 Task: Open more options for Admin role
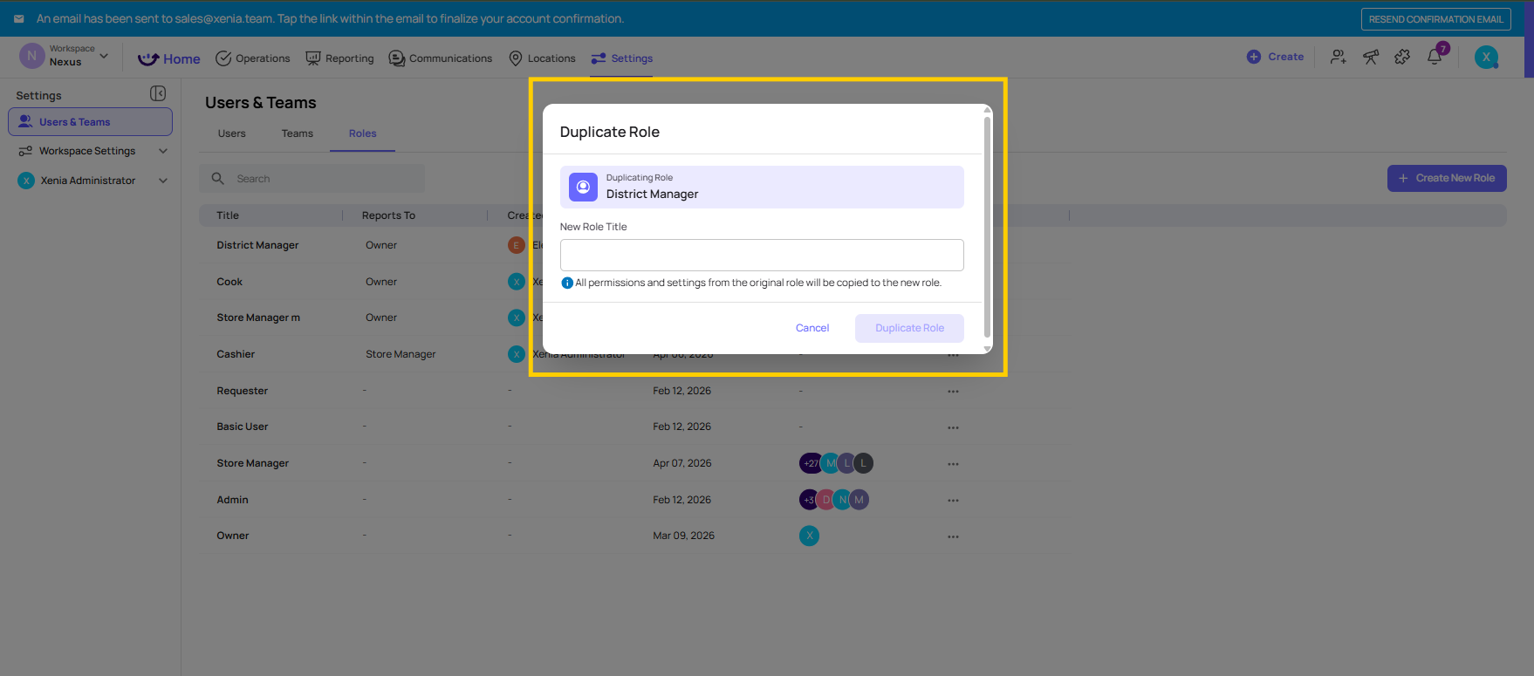pyautogui.click(x=953, y=501)
